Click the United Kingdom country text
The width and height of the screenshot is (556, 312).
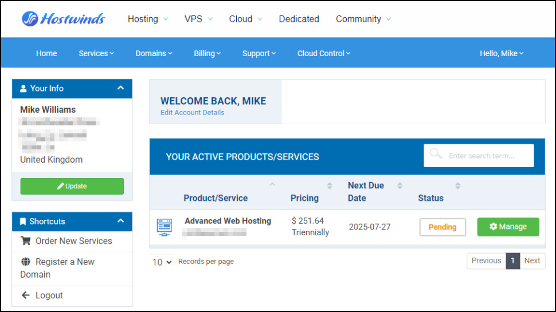coord(52,160)
